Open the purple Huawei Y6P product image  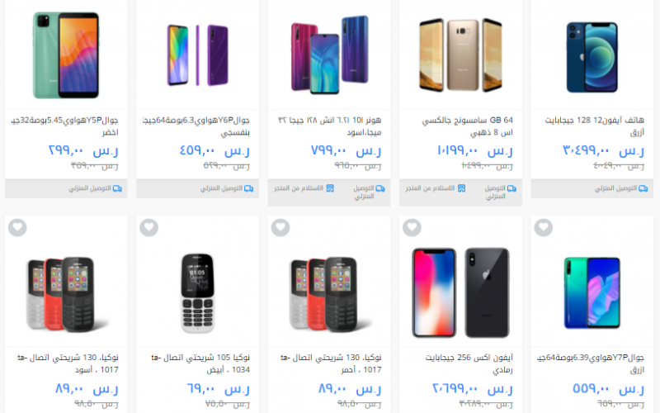coord(197,55)
